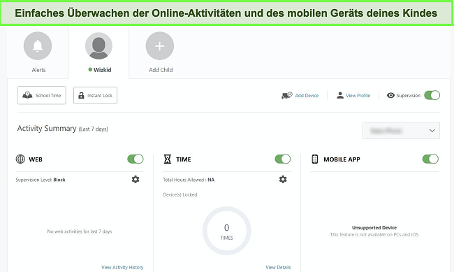Click the MOBILE APP phone icon
Screen dimensions: 454x272
tap(315, 159)
